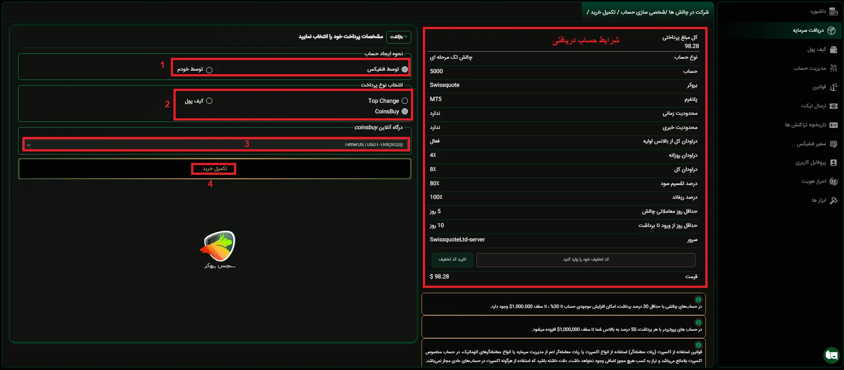
Task: Click the tools (ابزار ها) icon
Action: tap(833, 200)
